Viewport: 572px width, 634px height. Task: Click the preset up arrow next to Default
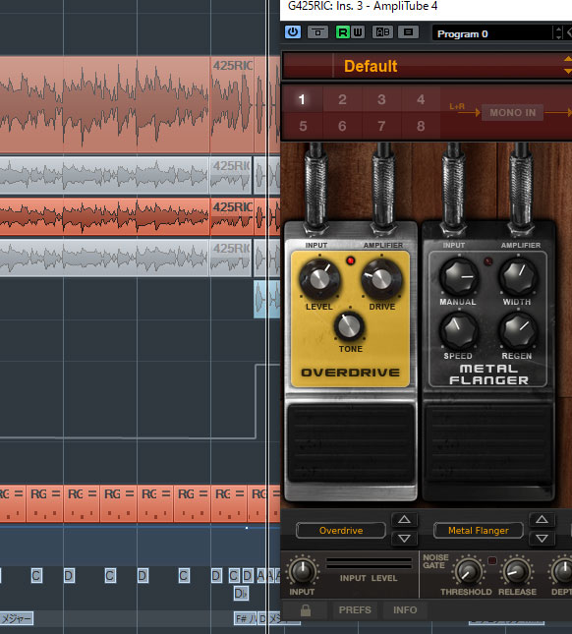point(567,59)
